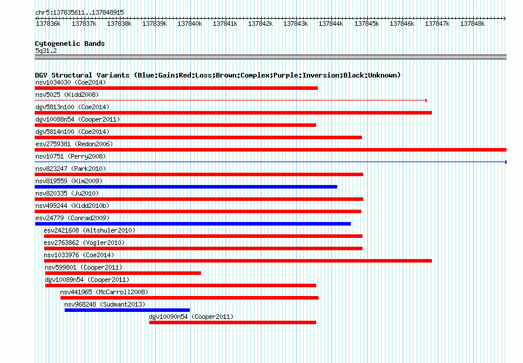
Task: Click nsv599801 (Cooper2011) label
Action: tap(83, 267)
